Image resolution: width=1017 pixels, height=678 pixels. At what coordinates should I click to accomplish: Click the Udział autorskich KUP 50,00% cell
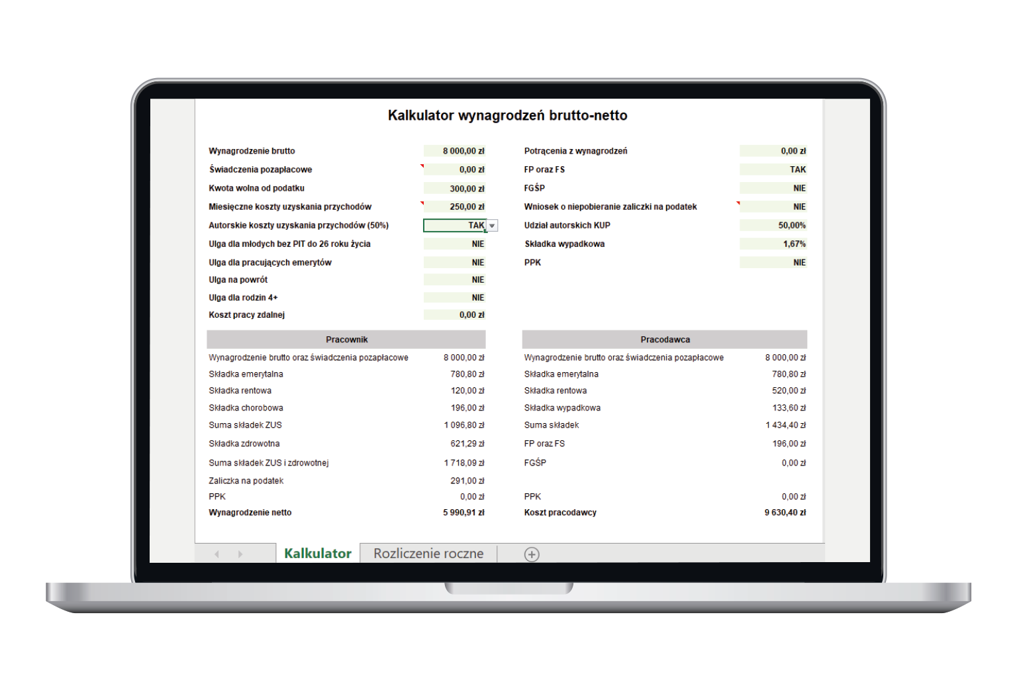(x=773, y=226)
